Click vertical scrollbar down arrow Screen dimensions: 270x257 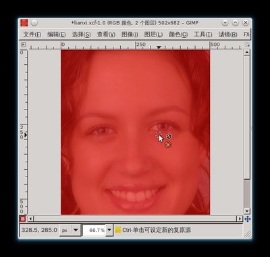[247, 211]
